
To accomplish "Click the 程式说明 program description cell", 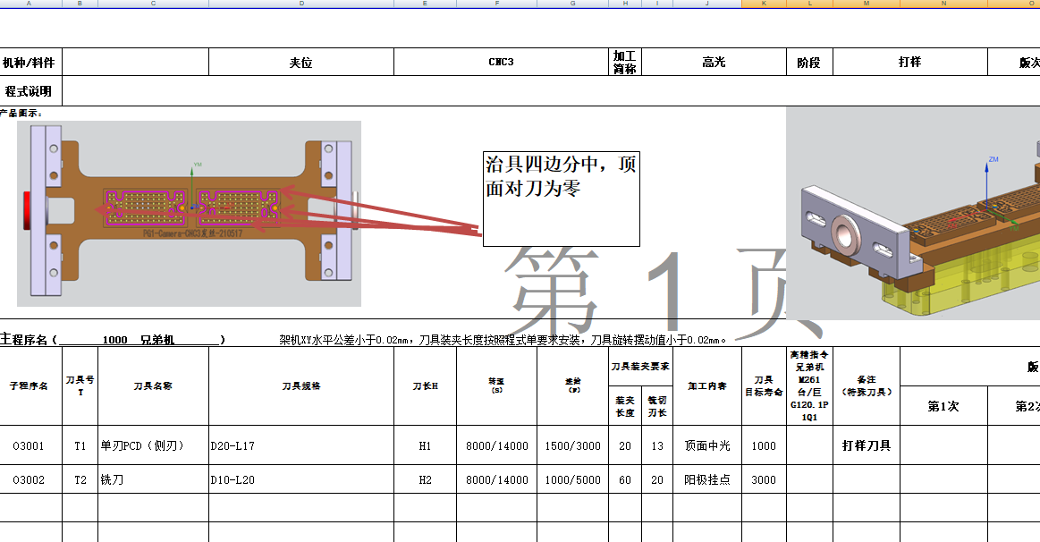I will point(30,90).
